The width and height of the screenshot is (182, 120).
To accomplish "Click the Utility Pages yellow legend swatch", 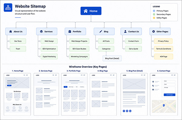I will pyautogui.click(x=154, y=18).
